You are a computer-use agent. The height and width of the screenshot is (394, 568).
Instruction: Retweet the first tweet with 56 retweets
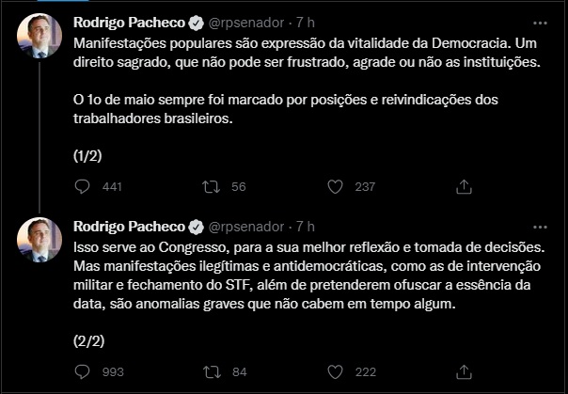tap(212, 187)
